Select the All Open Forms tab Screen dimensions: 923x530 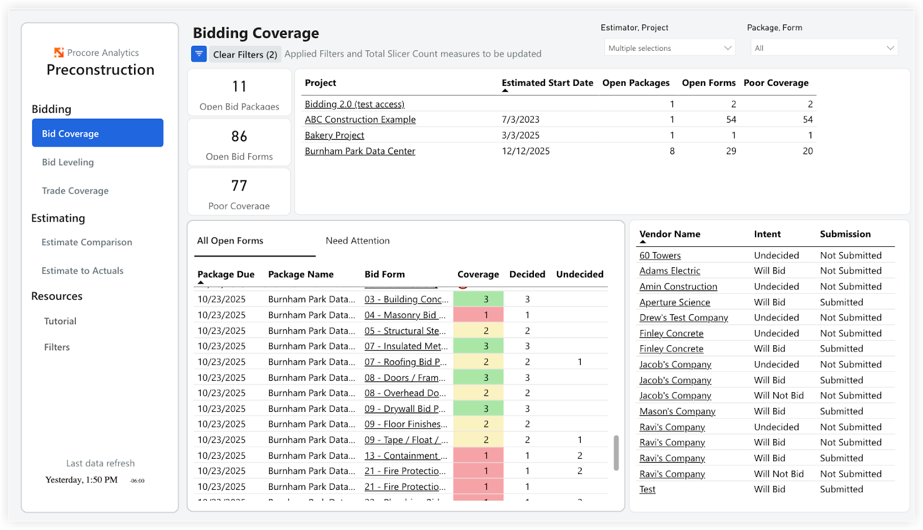230,240
